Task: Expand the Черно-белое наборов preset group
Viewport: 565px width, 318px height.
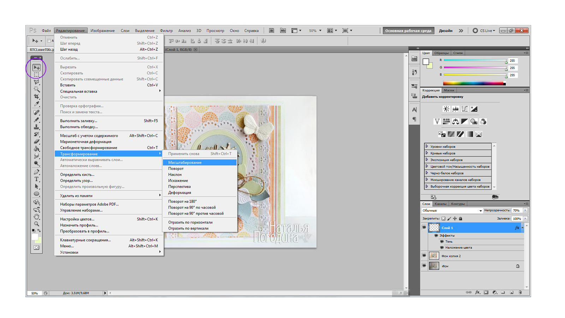Action: [x=427, y=173]
